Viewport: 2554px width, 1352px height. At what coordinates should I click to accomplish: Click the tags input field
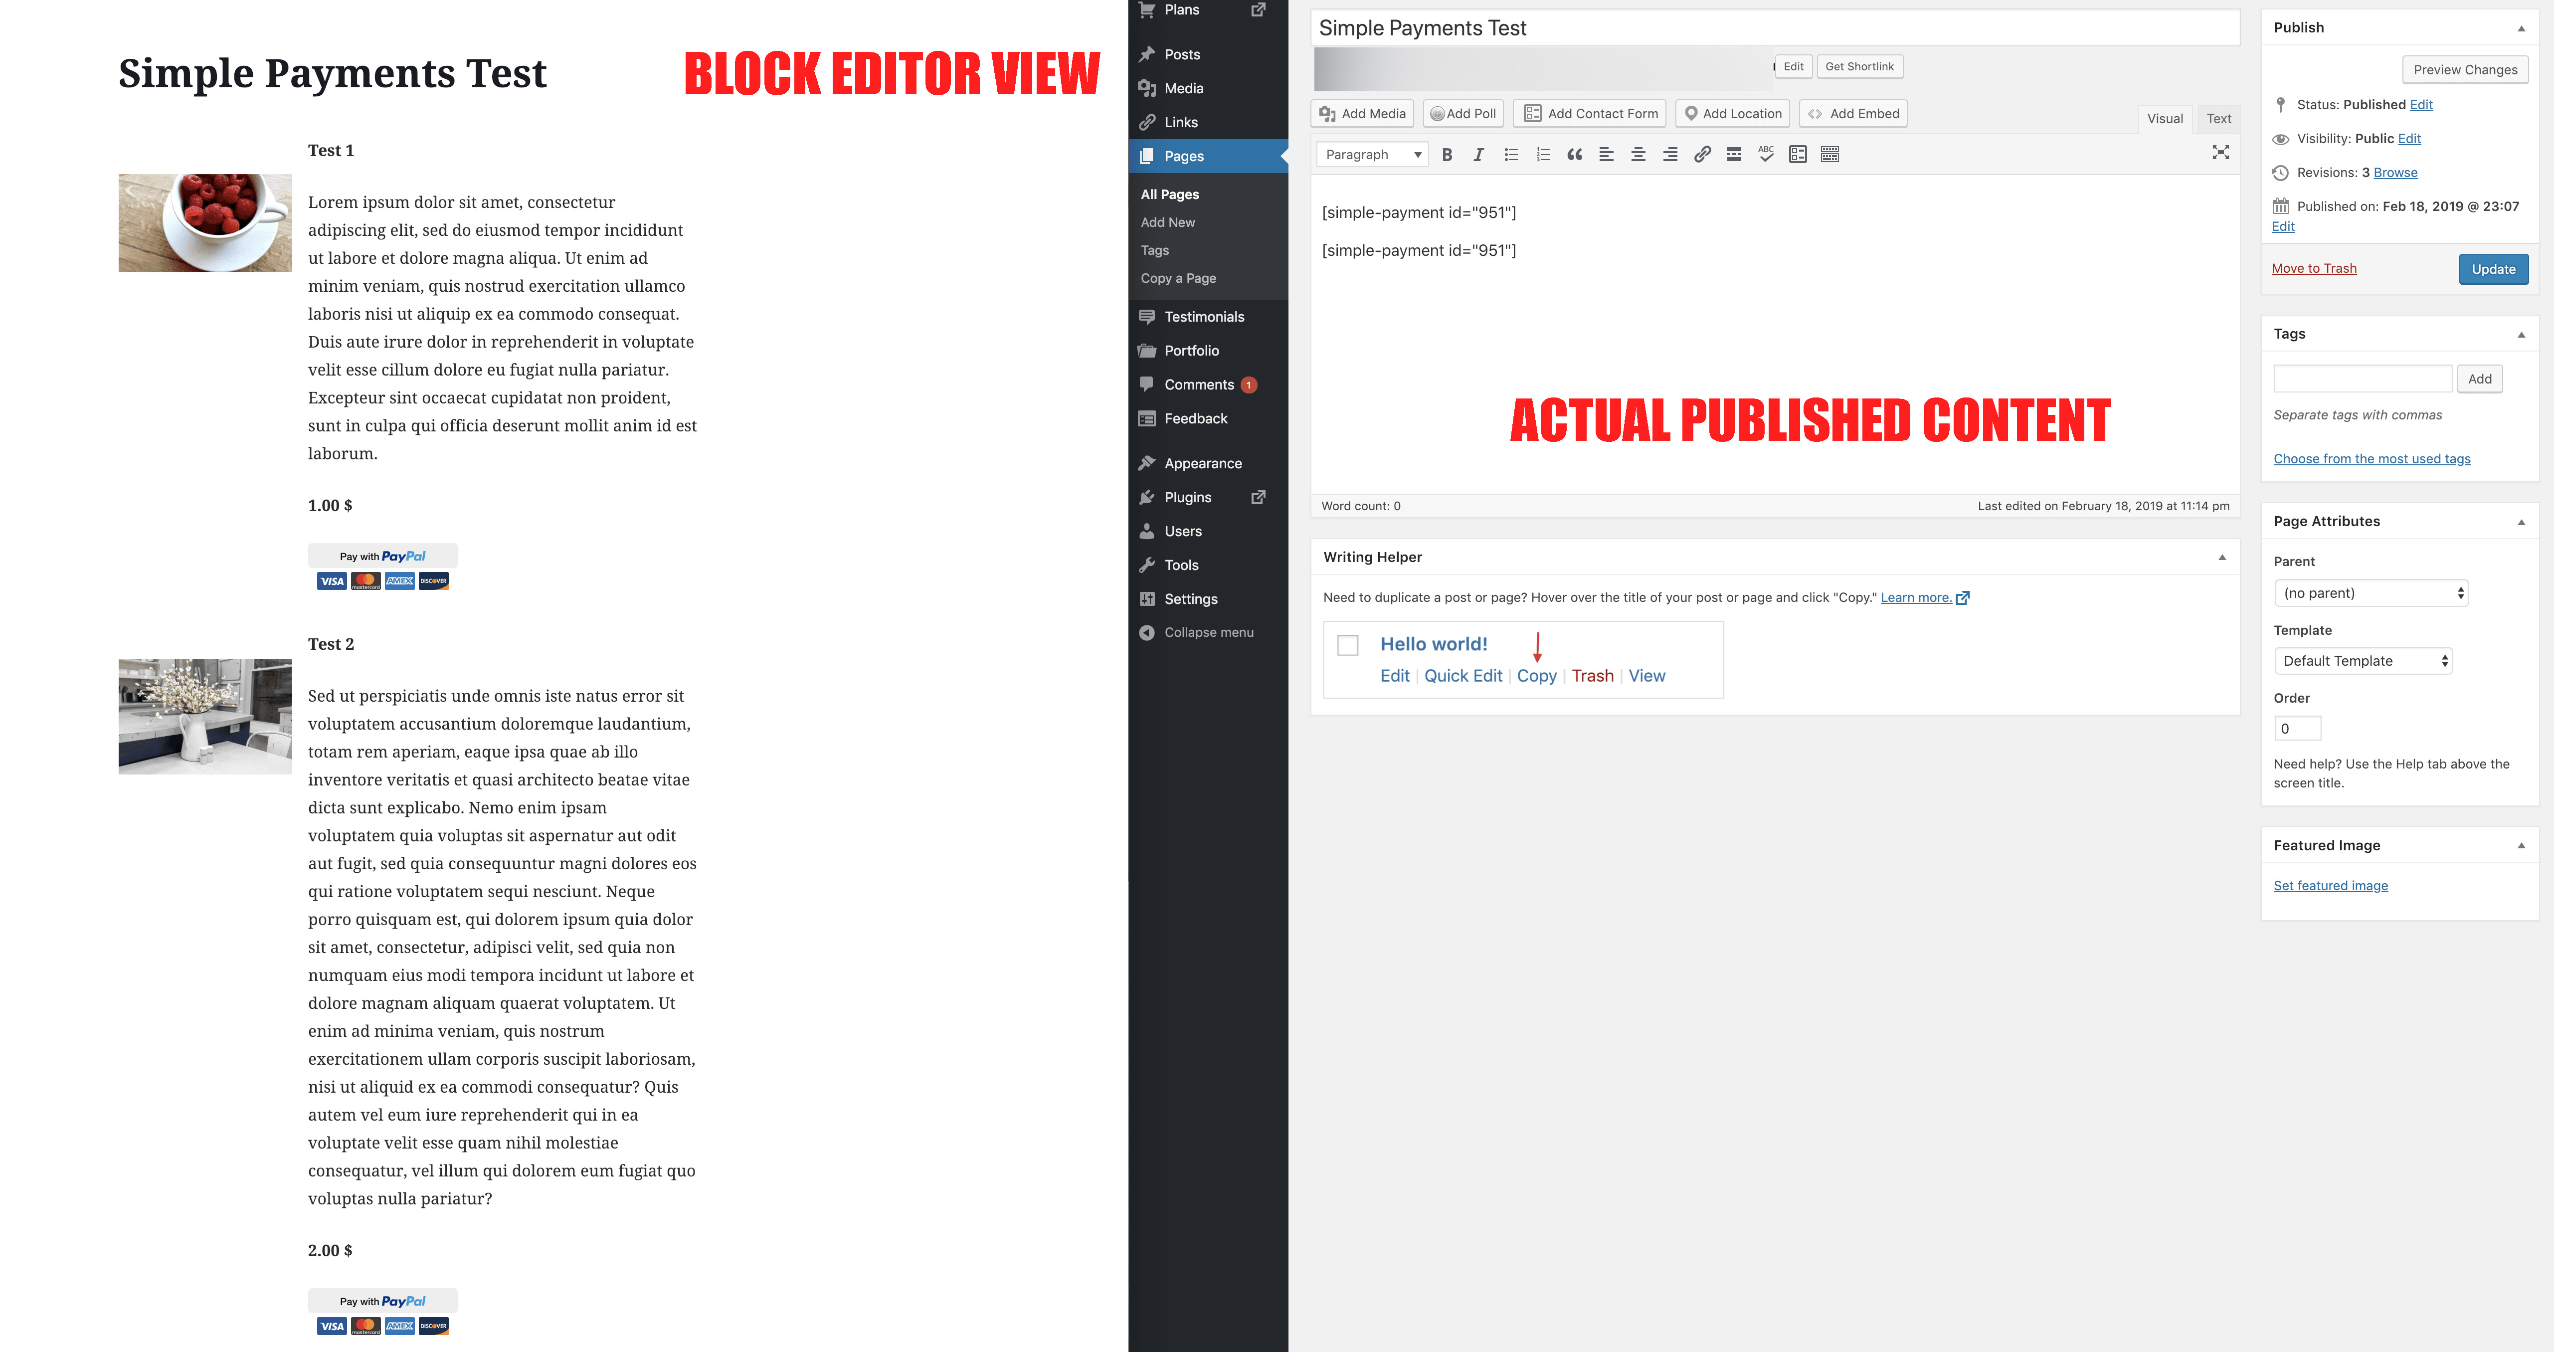click(x=2363, y=379)
